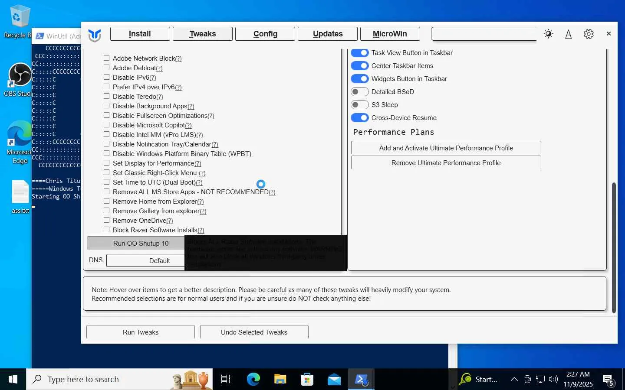Viewport: 625px width, 390px height.
Task: Open the DNS Default dropdown
Action: [x=146, y=260]
